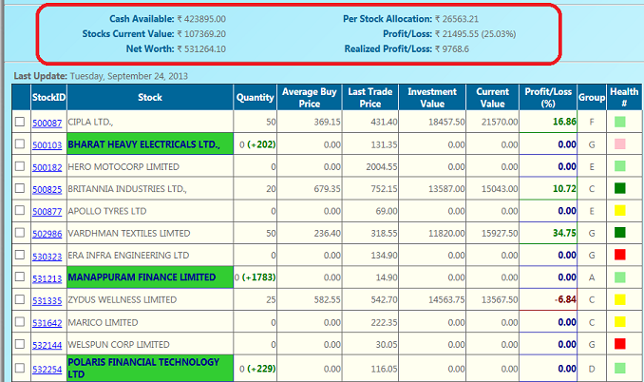Click quantity 0 (+1783) for Manappuram
The width and height of the screenshot is (644, 382).
tap(256, 277)
